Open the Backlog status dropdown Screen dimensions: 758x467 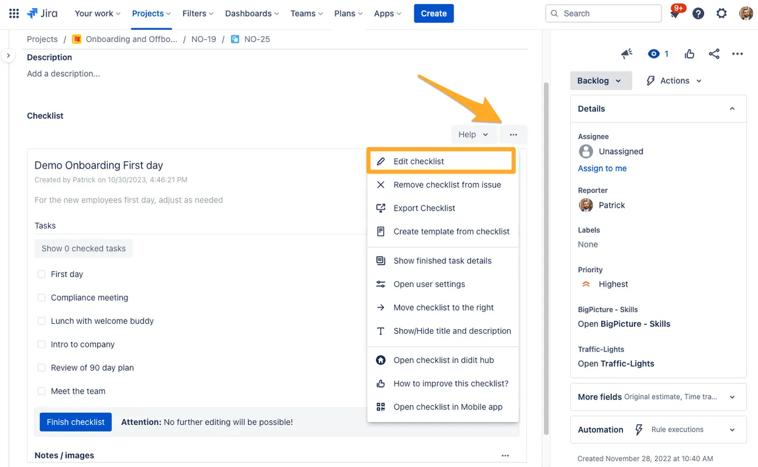point(601,80)
